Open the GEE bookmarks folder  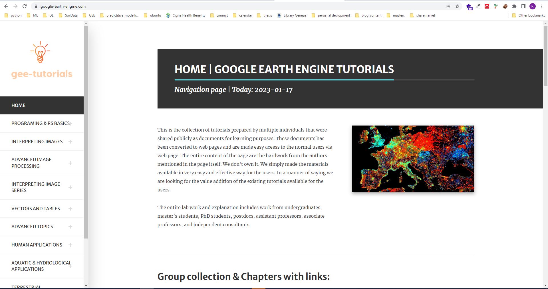(x=89, y=15)
